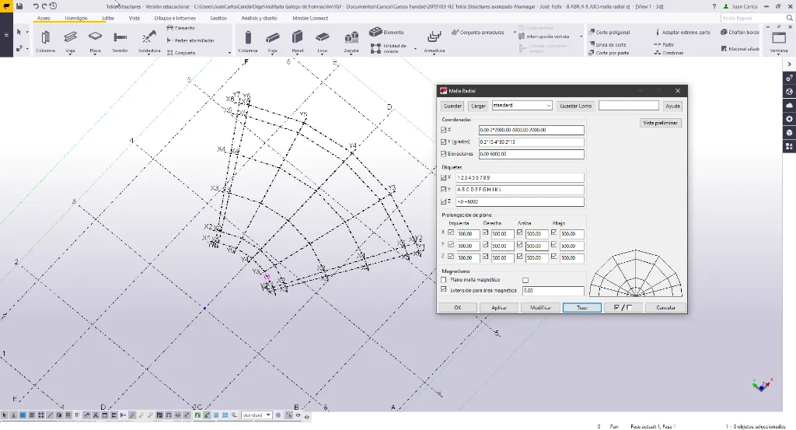Click the scissors snap switch icon
This screenshot has width=796, height=430.
click(96, 415)
